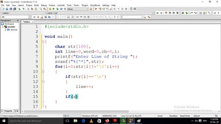The height and width of the screenshot is (124, 221).
Task: Open the Plugins menu
Action: point(85,5)
